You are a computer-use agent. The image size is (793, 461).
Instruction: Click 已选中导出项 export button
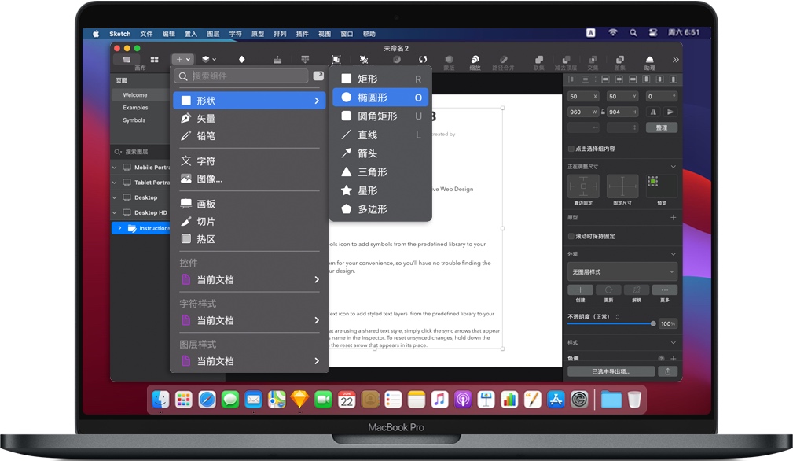pos(611,371)
